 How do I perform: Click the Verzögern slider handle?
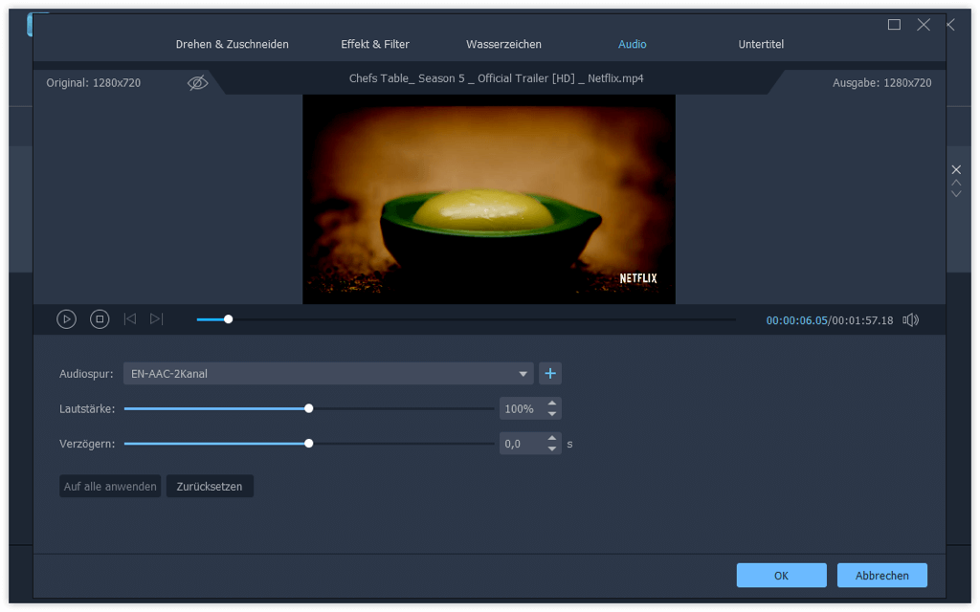coord(309,444)
